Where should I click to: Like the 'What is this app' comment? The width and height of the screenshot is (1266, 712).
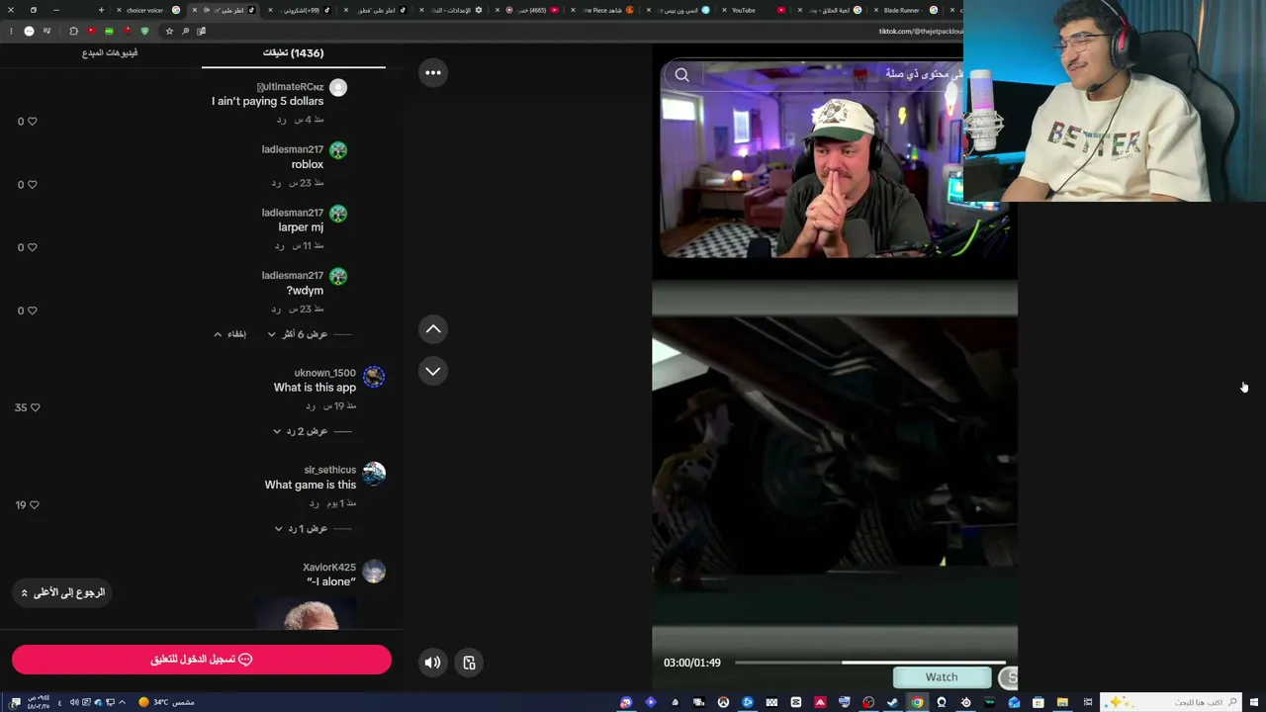[35, 407]
